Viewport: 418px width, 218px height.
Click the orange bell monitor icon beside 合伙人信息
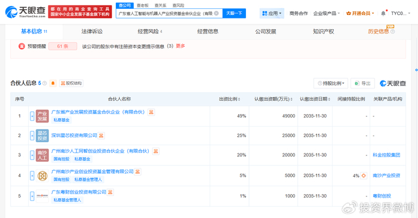pyautogui.click(x=53, y=84)
